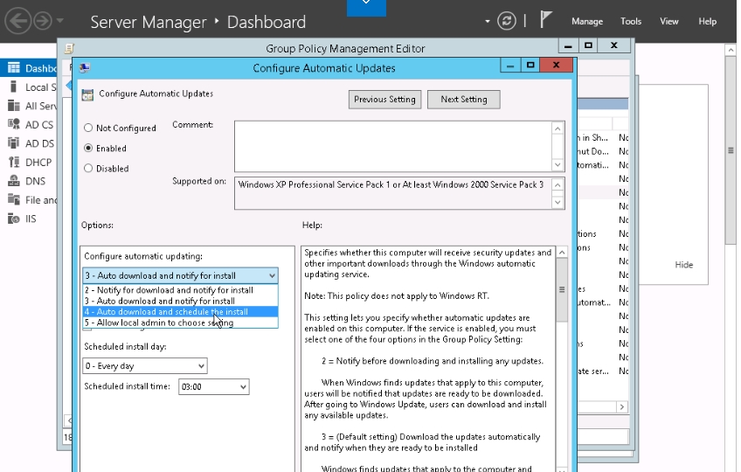This screenshot has width=741, height=472.
Task: Click the Help pane scroll up arrow
Action: 562,252
